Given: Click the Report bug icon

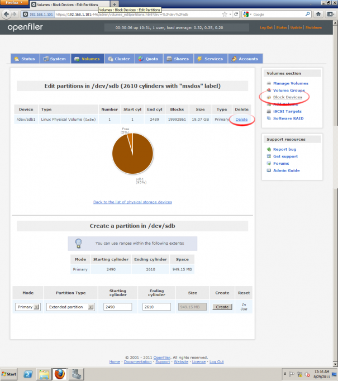Looking at the screenshot, I should (x=269, y=149).
